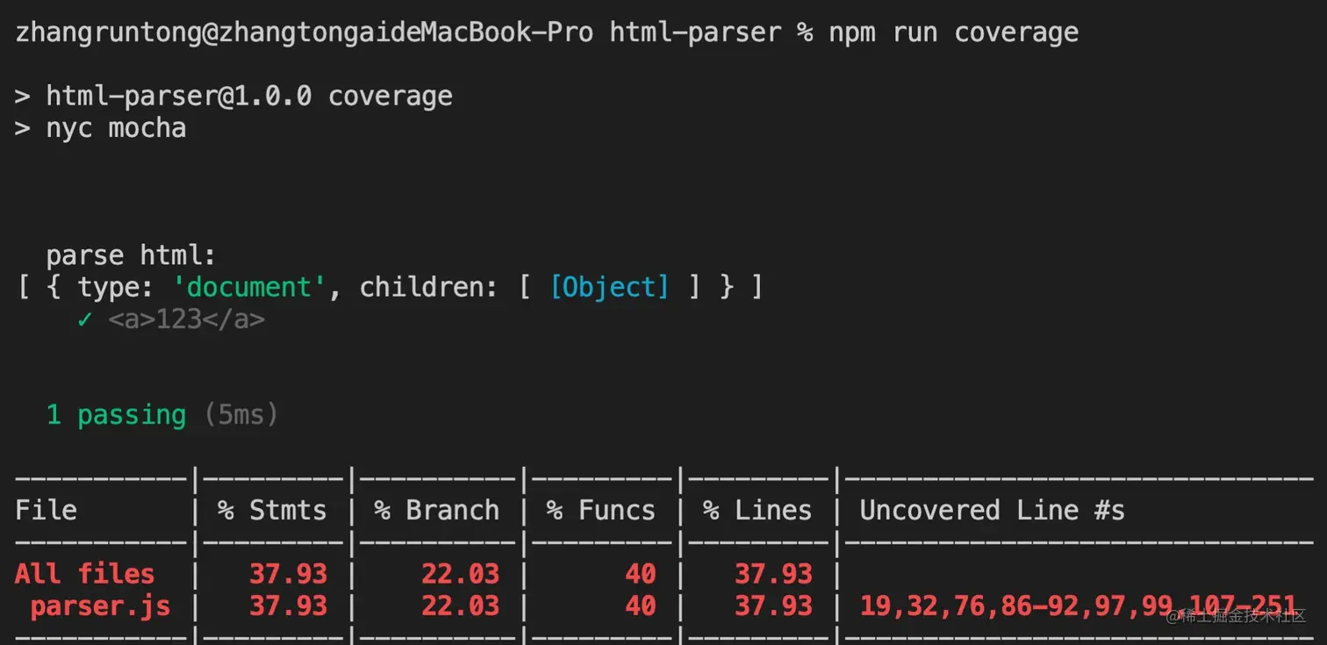Click the 'children:' key in logged output
Image resolution: width=1327 pixels, height=645 pixels.
[x=430, y=287]
